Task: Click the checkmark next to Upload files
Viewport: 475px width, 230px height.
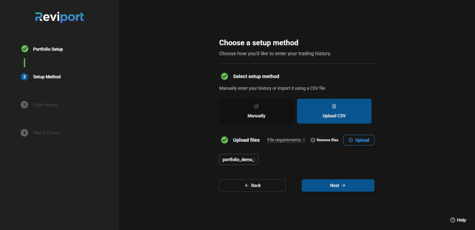Action: [225, 140]
